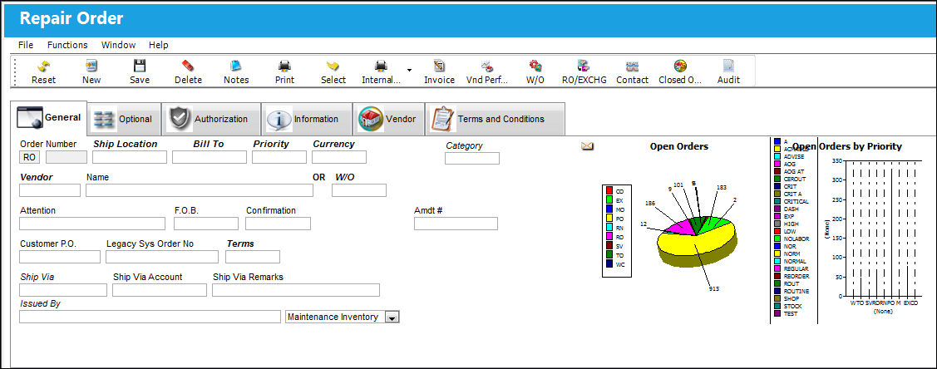Click the Currency label
This screenshot has width=937, height=369.
(x=333, y=144)
